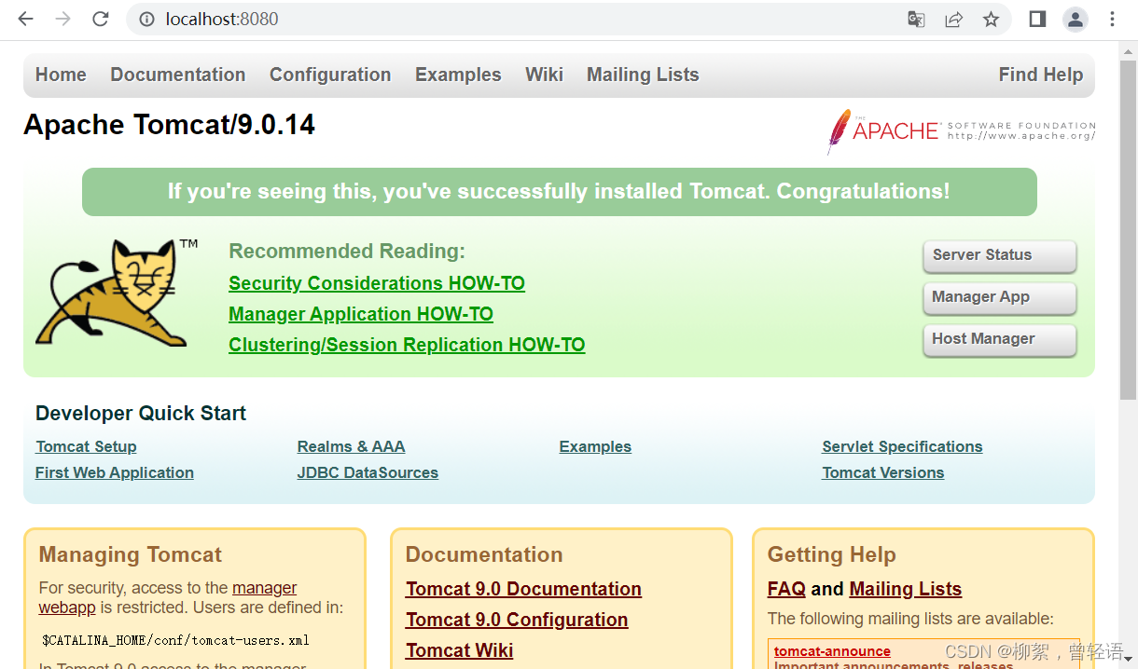Click the green Congratulations banner text
The width and height of the screenshot is (1138, 669).
pyautogui.click(x=559, y=192)
